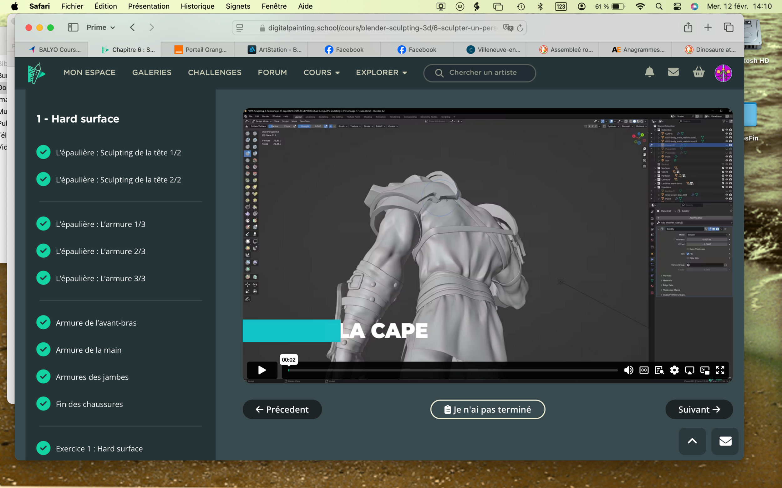This screenshot has height=488, width=782.
Task: Expand the COURS dropdown menu
Action: tap(321, 72)
